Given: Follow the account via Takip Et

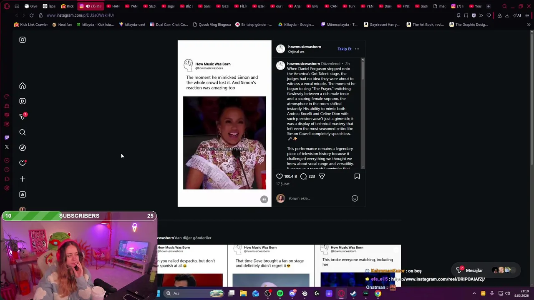Looking at the screenshot, I should pyautogui.click(x=345, y=49).
